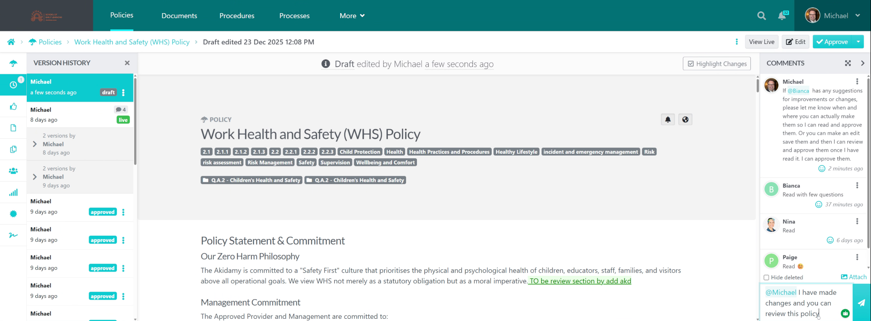Expand the More menu in navigation
The image size is (871, 321).
(x=352, y=16)
